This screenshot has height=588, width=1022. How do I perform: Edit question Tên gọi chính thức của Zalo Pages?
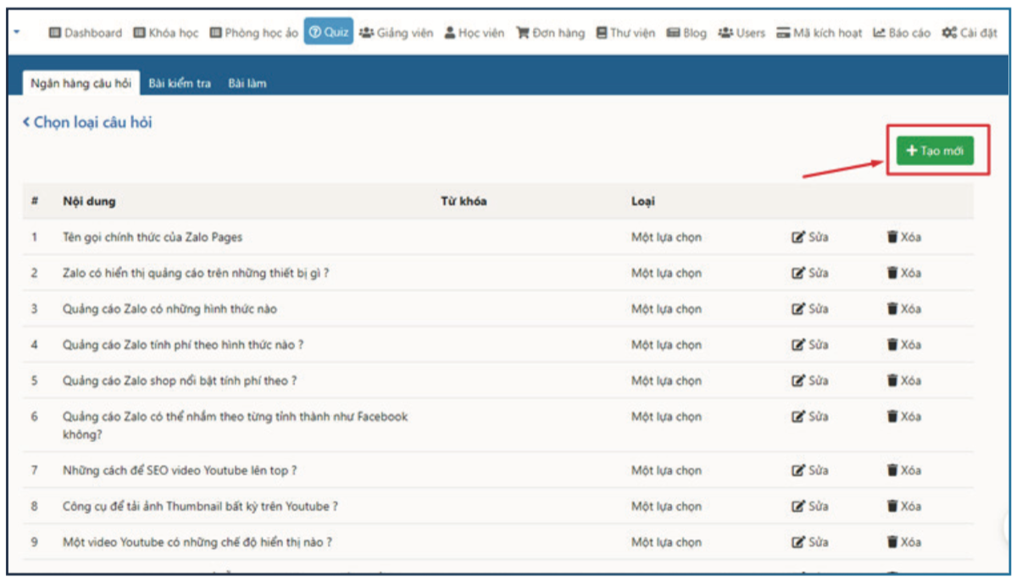[809, 237]
